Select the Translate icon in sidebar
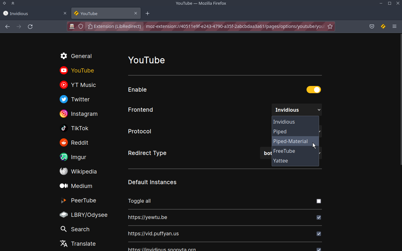The image size is (402, 251). coord(64,243)
